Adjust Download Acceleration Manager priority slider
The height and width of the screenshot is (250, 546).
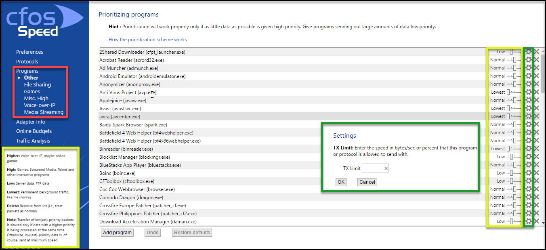click(x=514, y=221)
